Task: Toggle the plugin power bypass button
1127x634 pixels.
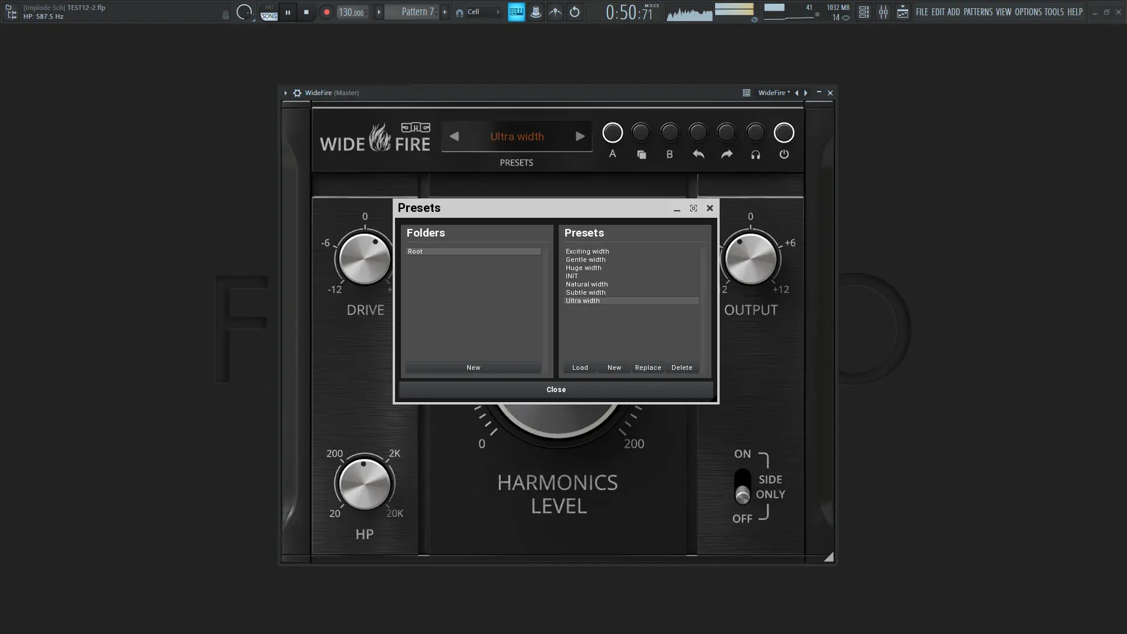Action: [x=784, y=154]
